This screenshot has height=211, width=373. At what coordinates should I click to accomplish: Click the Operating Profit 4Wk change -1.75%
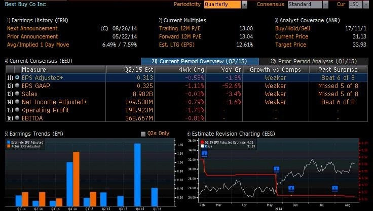click(x=195, y=110)
